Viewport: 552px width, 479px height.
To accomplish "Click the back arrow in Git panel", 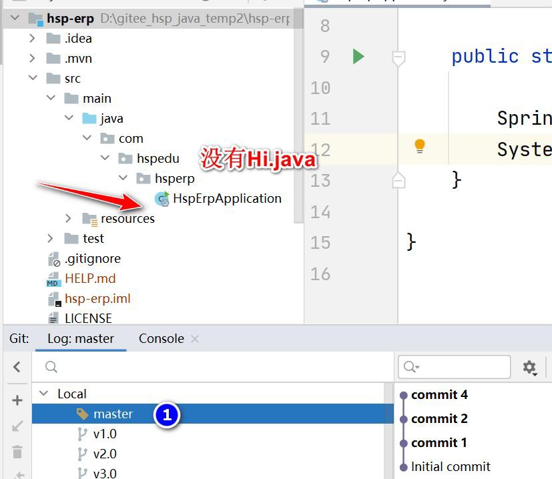I will point(17,366).
